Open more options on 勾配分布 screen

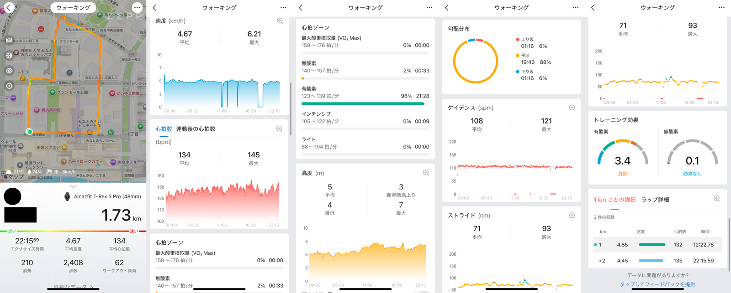(x=576, y=7)
